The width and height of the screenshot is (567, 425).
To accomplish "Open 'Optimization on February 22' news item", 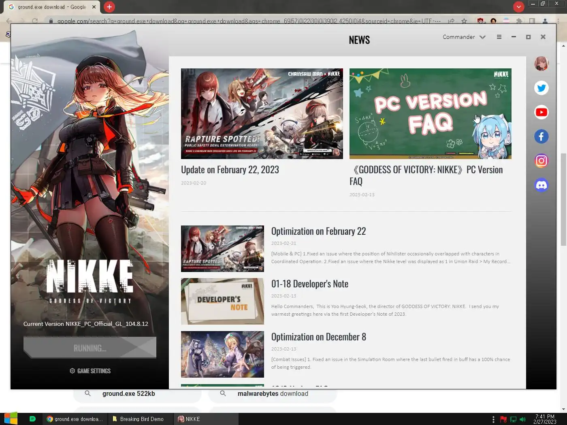I will click(318, 231).
